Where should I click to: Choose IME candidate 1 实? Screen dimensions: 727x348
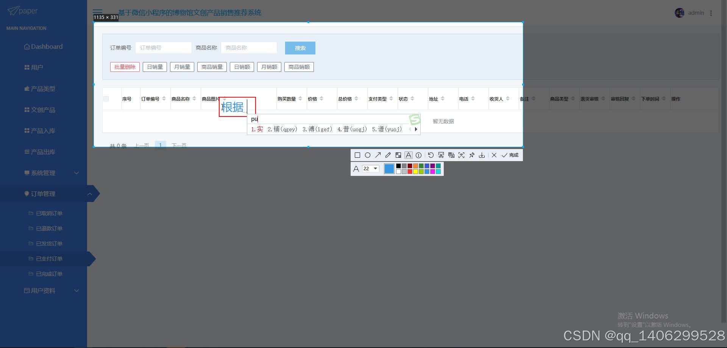tap(257, 129)
